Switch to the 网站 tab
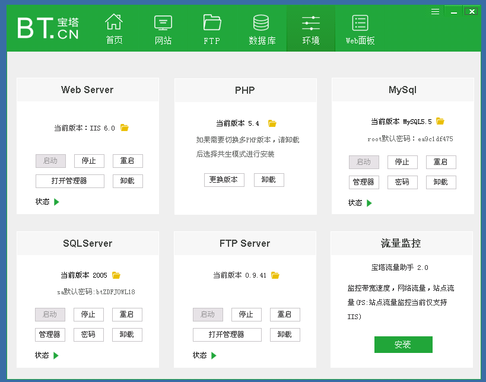Screen dimensions: 486x382 click(x=163, y=29)
